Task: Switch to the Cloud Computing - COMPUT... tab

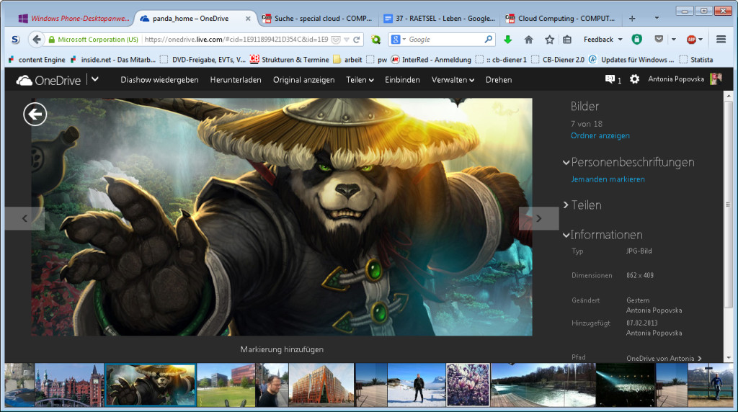Action: tap(561, 18)
